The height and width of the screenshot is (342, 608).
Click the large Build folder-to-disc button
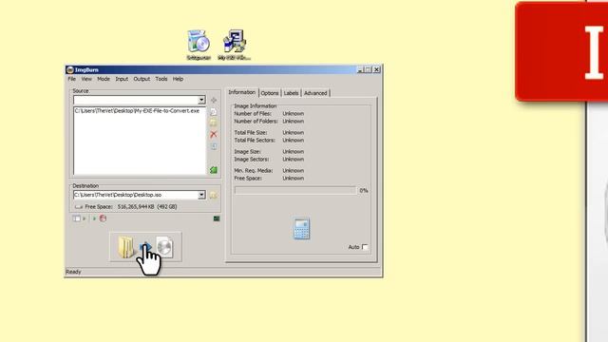pos(145,247)
